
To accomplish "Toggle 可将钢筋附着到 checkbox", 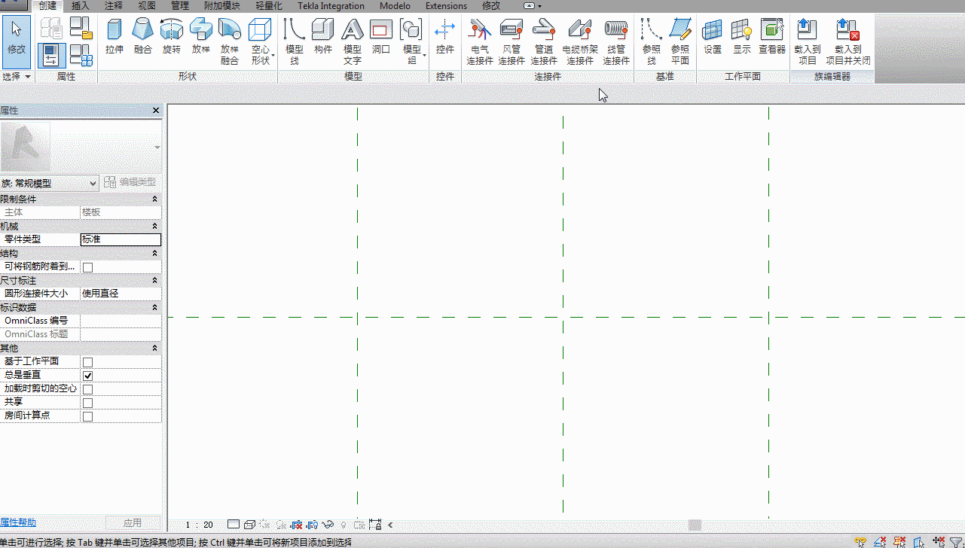I will pyautogui.click(x=87, y=267).
